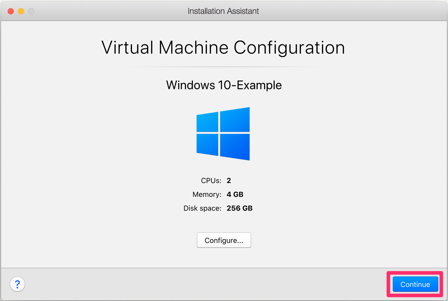The height and width of the screenshot is (301, 448).
Task: Click the Virtual Machine Configuration heading
Action: coord(223,48)
